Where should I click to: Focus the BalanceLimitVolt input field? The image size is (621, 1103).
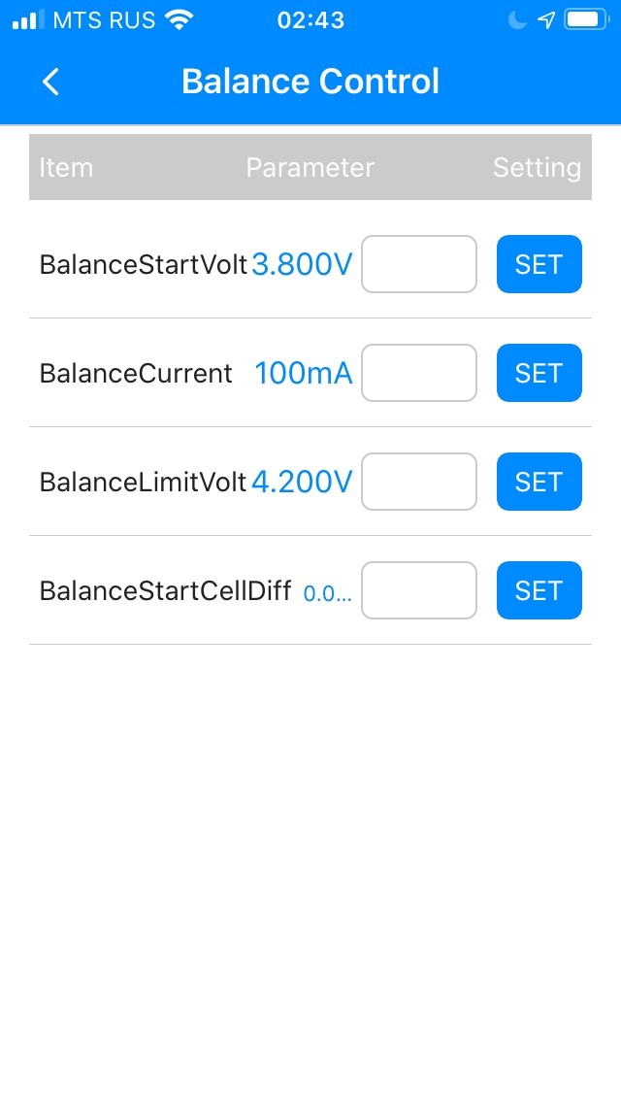[x=419, y=482]
